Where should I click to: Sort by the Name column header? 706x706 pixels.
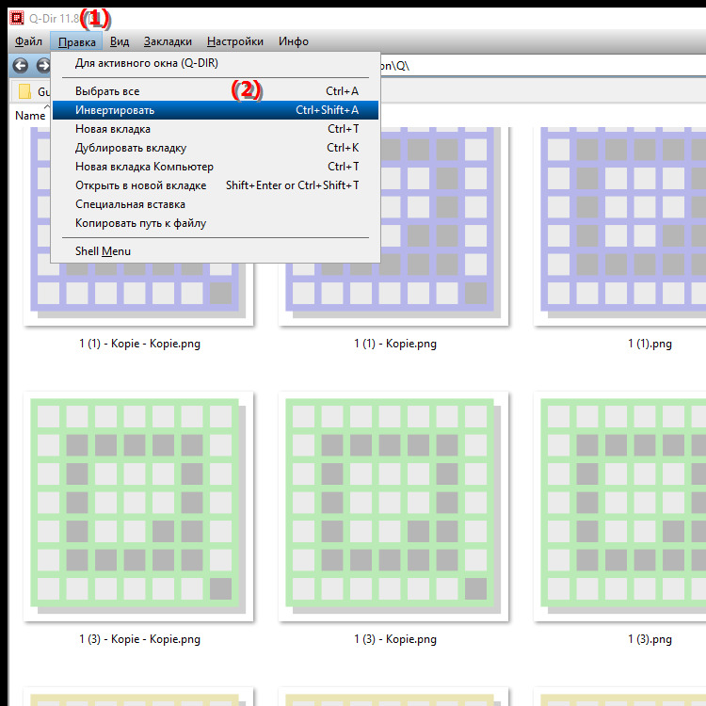[30, 116]
